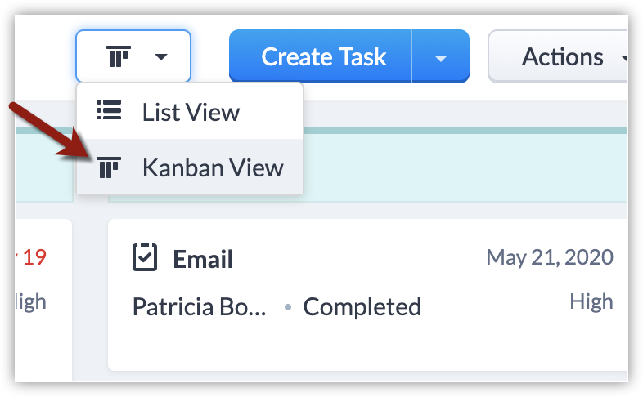Click the May 21, 2020 due date

point(550,258)
